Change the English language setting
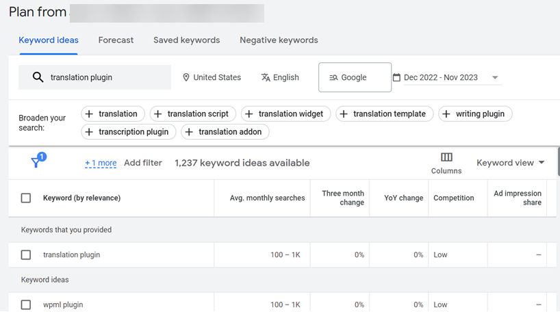 coord(280,77)
